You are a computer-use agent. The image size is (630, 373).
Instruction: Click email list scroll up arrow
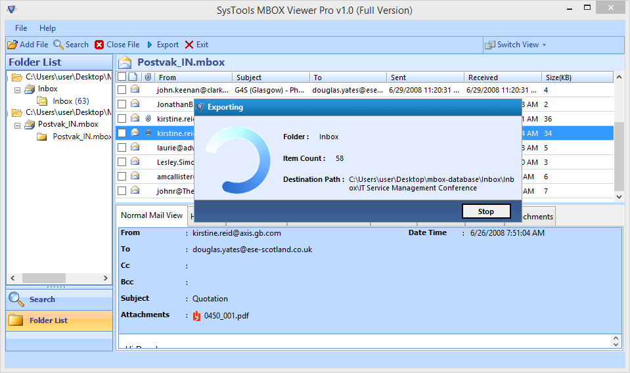point(619,77)
